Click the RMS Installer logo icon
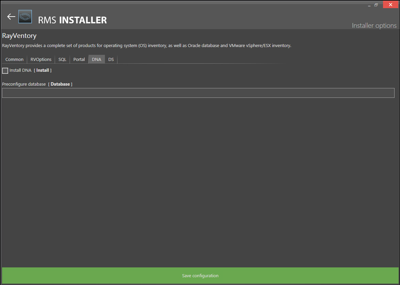Image resolution: width=400 pixels, height=285 pixels. tap(25, 17)
